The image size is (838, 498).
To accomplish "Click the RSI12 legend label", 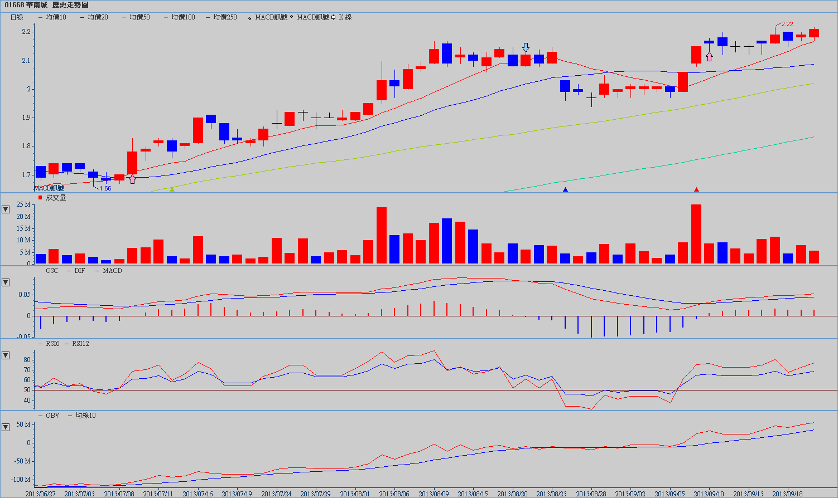I will (x=80, y=344).
